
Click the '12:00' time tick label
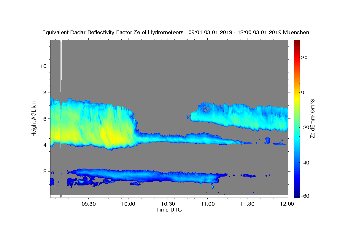(287, 204)
